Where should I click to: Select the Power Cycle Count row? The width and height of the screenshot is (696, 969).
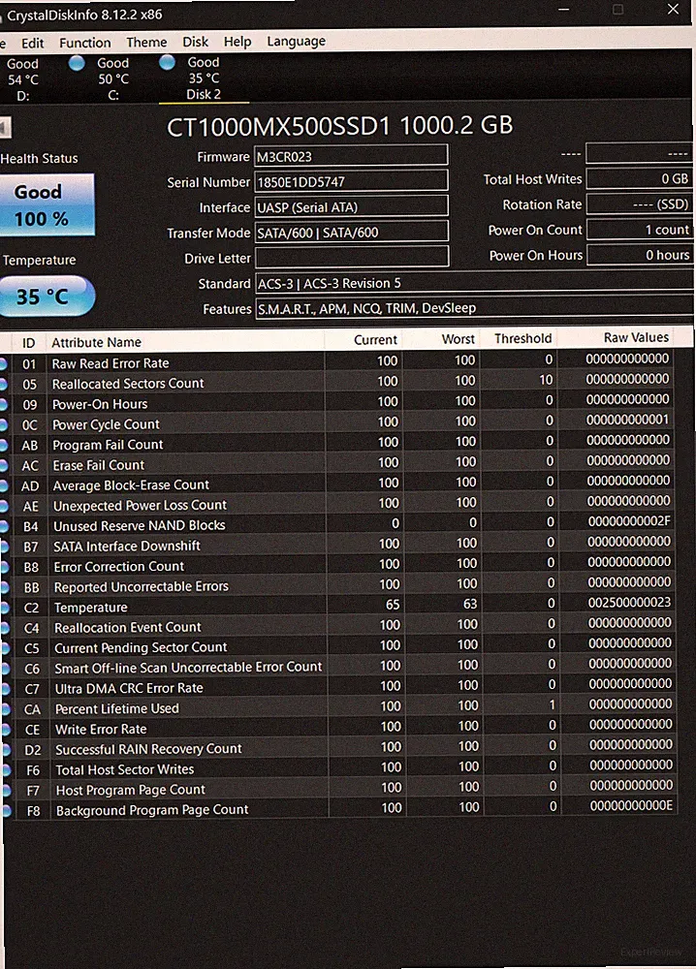click(337, 422)
